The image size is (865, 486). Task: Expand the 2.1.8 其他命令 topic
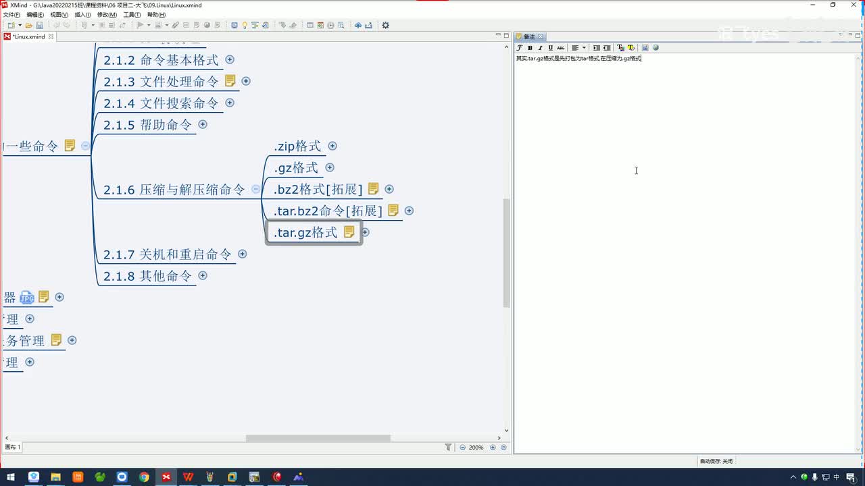coord(203,275)
